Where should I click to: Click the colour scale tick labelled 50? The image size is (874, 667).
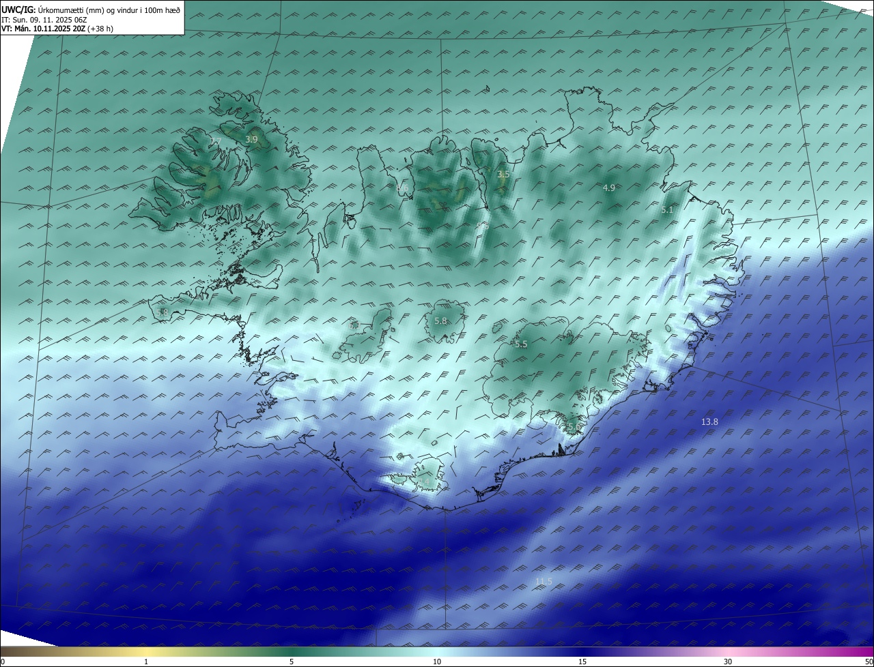[869, 662]
